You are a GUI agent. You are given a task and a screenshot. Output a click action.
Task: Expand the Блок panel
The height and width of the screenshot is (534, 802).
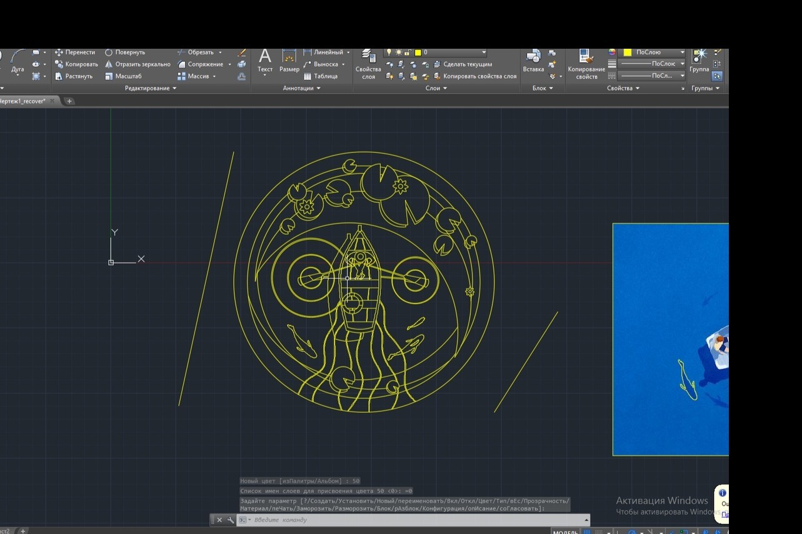pyautogui.click(x=543, y=89)
